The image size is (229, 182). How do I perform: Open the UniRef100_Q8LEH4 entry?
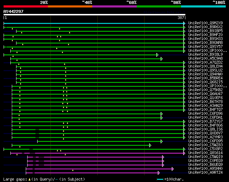205,66
